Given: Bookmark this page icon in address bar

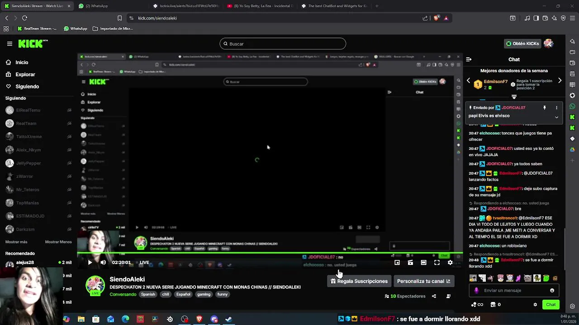Looking at the screenshot, I should (119, 18).
